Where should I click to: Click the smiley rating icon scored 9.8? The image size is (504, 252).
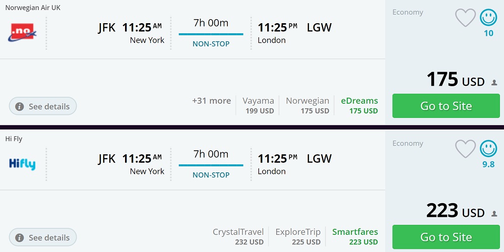coord(488,149)
